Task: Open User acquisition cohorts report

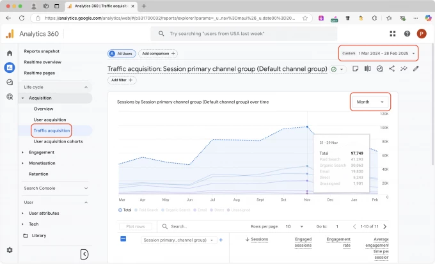Action: click(x=58, y=141)
